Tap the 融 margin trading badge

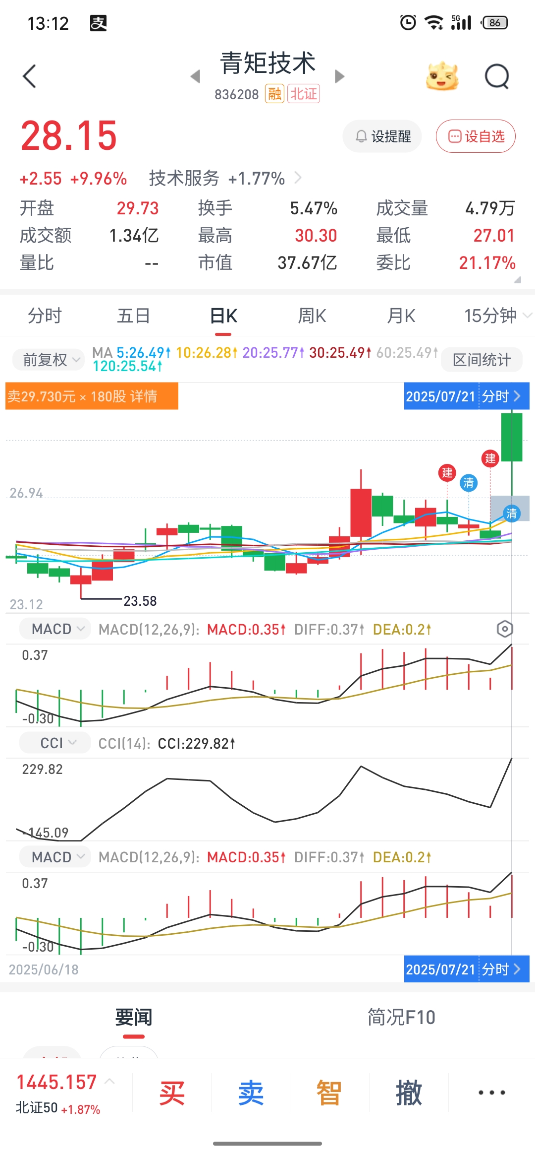coord(274,94)
